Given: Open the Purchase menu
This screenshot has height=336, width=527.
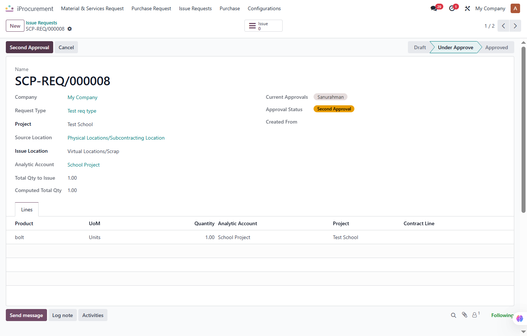Looking at the screenshot, I should [230, 8].
